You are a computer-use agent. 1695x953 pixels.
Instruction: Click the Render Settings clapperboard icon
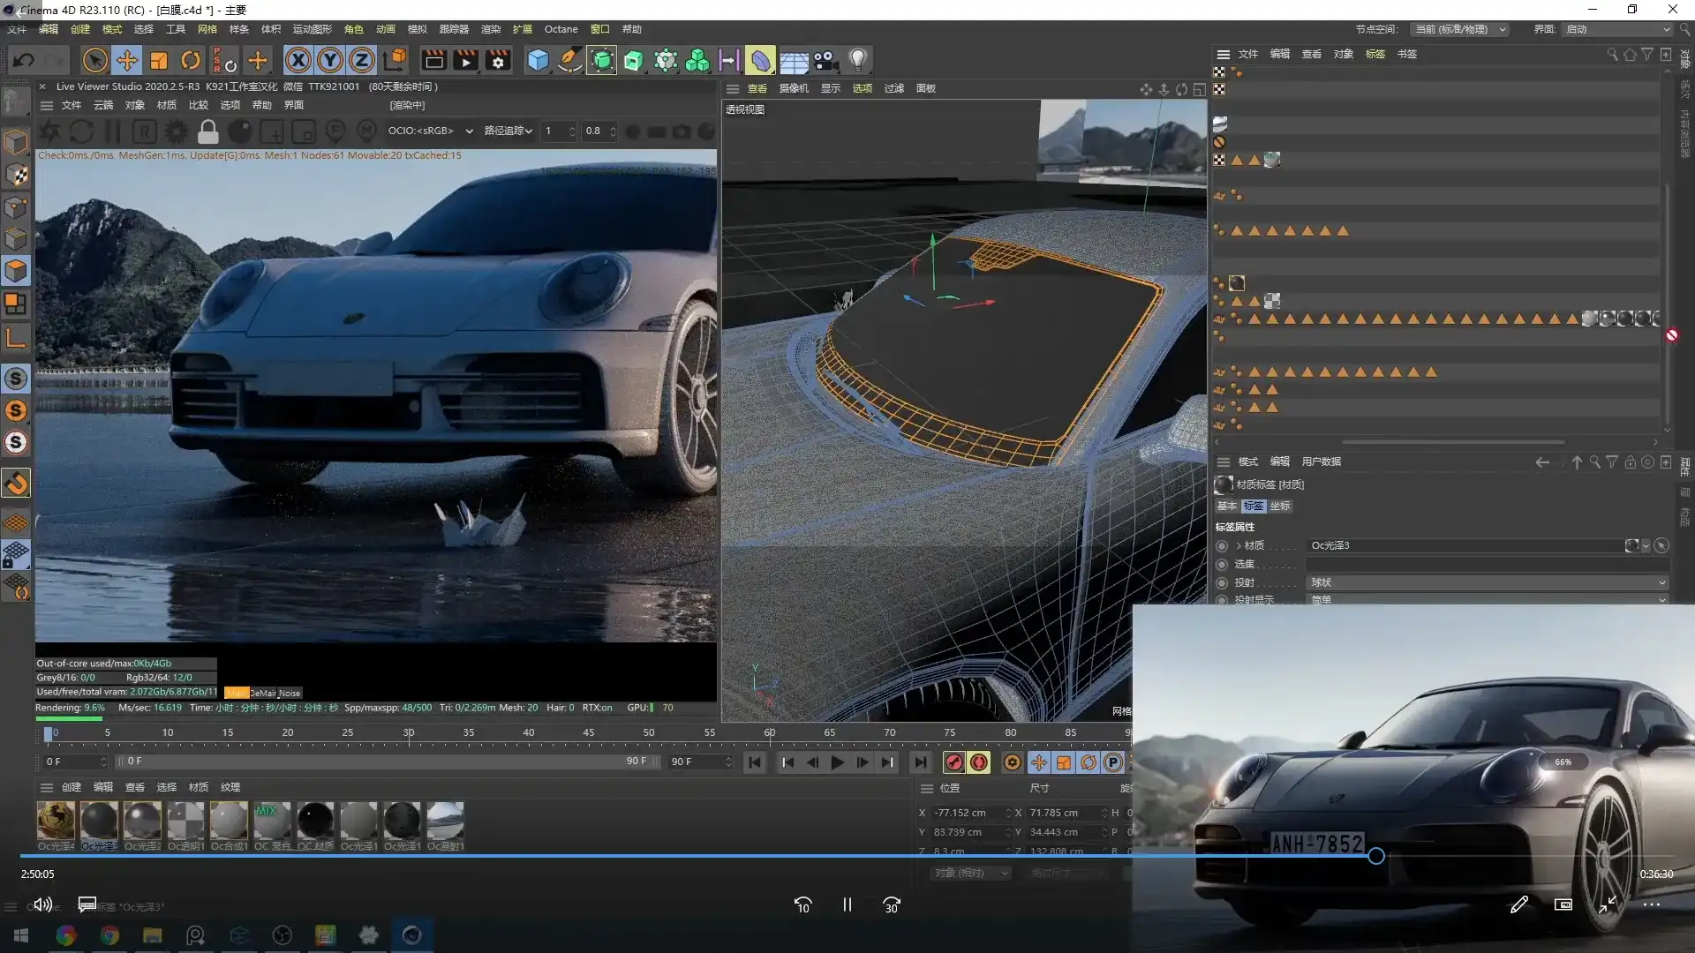(x=498, y=60)
